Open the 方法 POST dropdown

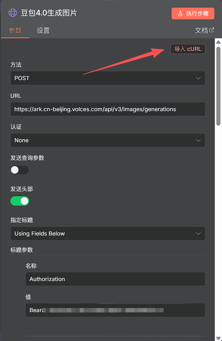coord(108,78)
